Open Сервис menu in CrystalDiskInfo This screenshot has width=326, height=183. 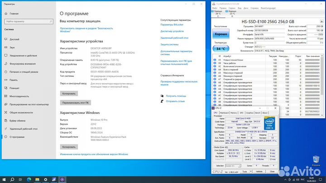coord(232,8)
